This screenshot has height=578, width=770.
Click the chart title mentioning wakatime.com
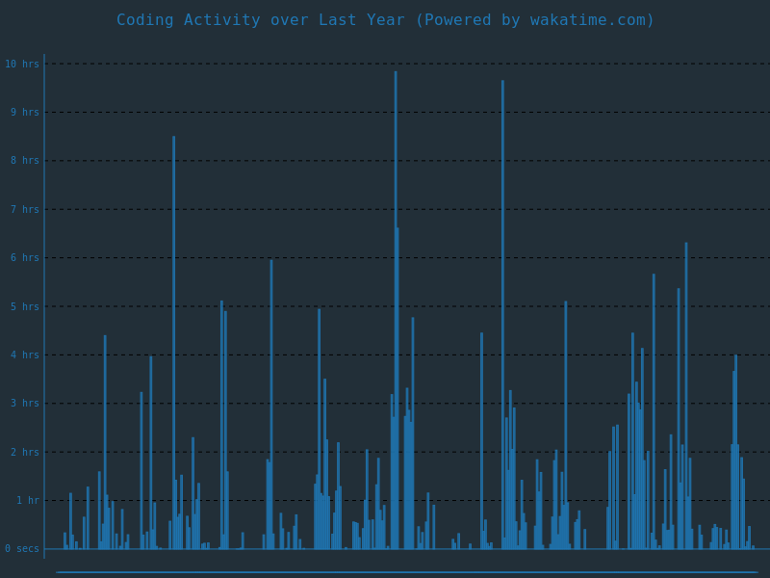[385, 20]
